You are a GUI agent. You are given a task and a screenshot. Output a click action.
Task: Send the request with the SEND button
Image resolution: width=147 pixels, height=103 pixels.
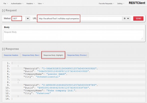click(138, 18)
